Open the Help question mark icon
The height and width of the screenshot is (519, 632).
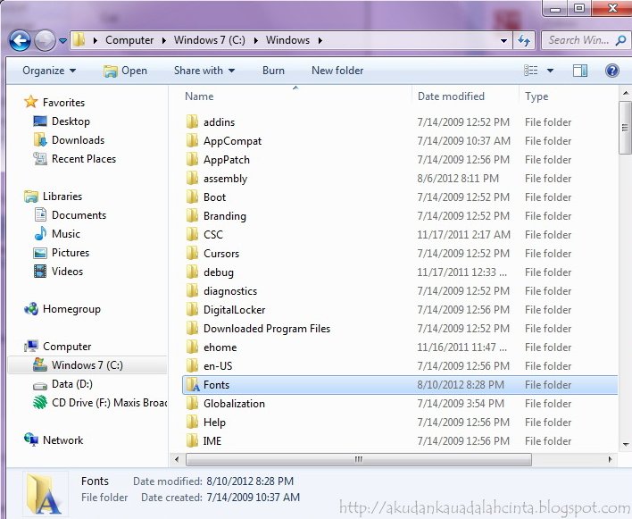click(611, 71)
